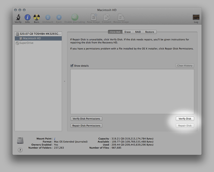214x172 pixels.
Task: Click the Macintosh HD window title
Action: click(x=107, y=10)
